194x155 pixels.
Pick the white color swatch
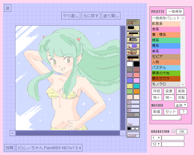point(130,64)
